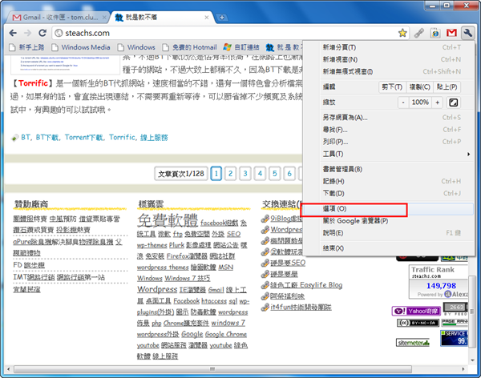Click the Torrific article link
The image size is (481, 378).
[33, 83]
